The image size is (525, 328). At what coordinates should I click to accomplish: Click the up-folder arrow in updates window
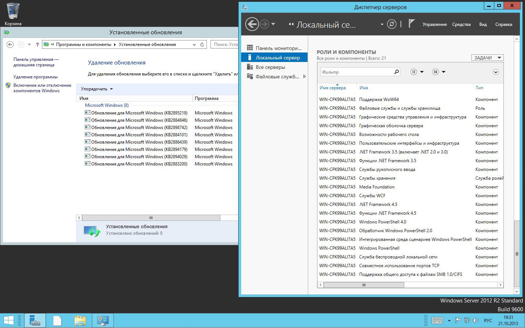[x=37, y=44]
